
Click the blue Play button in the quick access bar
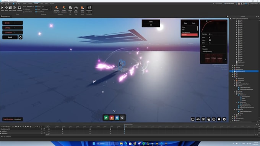pos(13,4)
